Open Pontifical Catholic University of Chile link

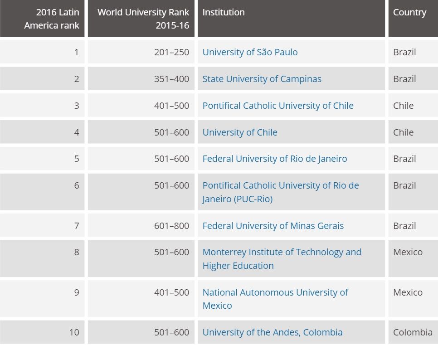(277, 106)
